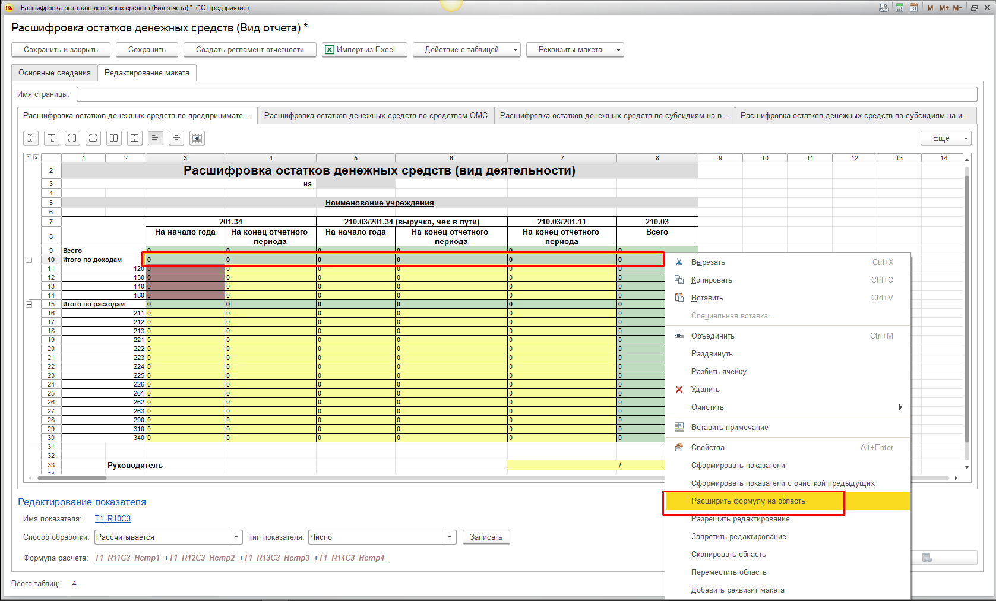The image size is (996, 601).
Task: Apply all inner grid borders icon
Action: tap(114, 138)
